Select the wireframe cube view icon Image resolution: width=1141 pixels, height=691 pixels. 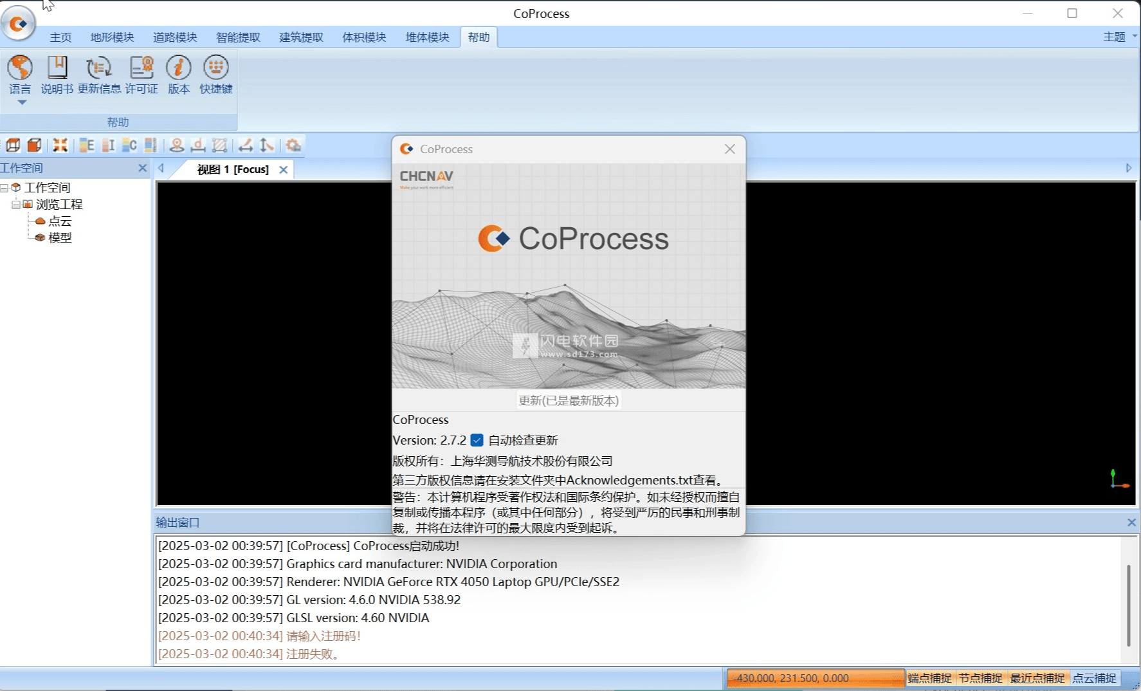point(13,145)
